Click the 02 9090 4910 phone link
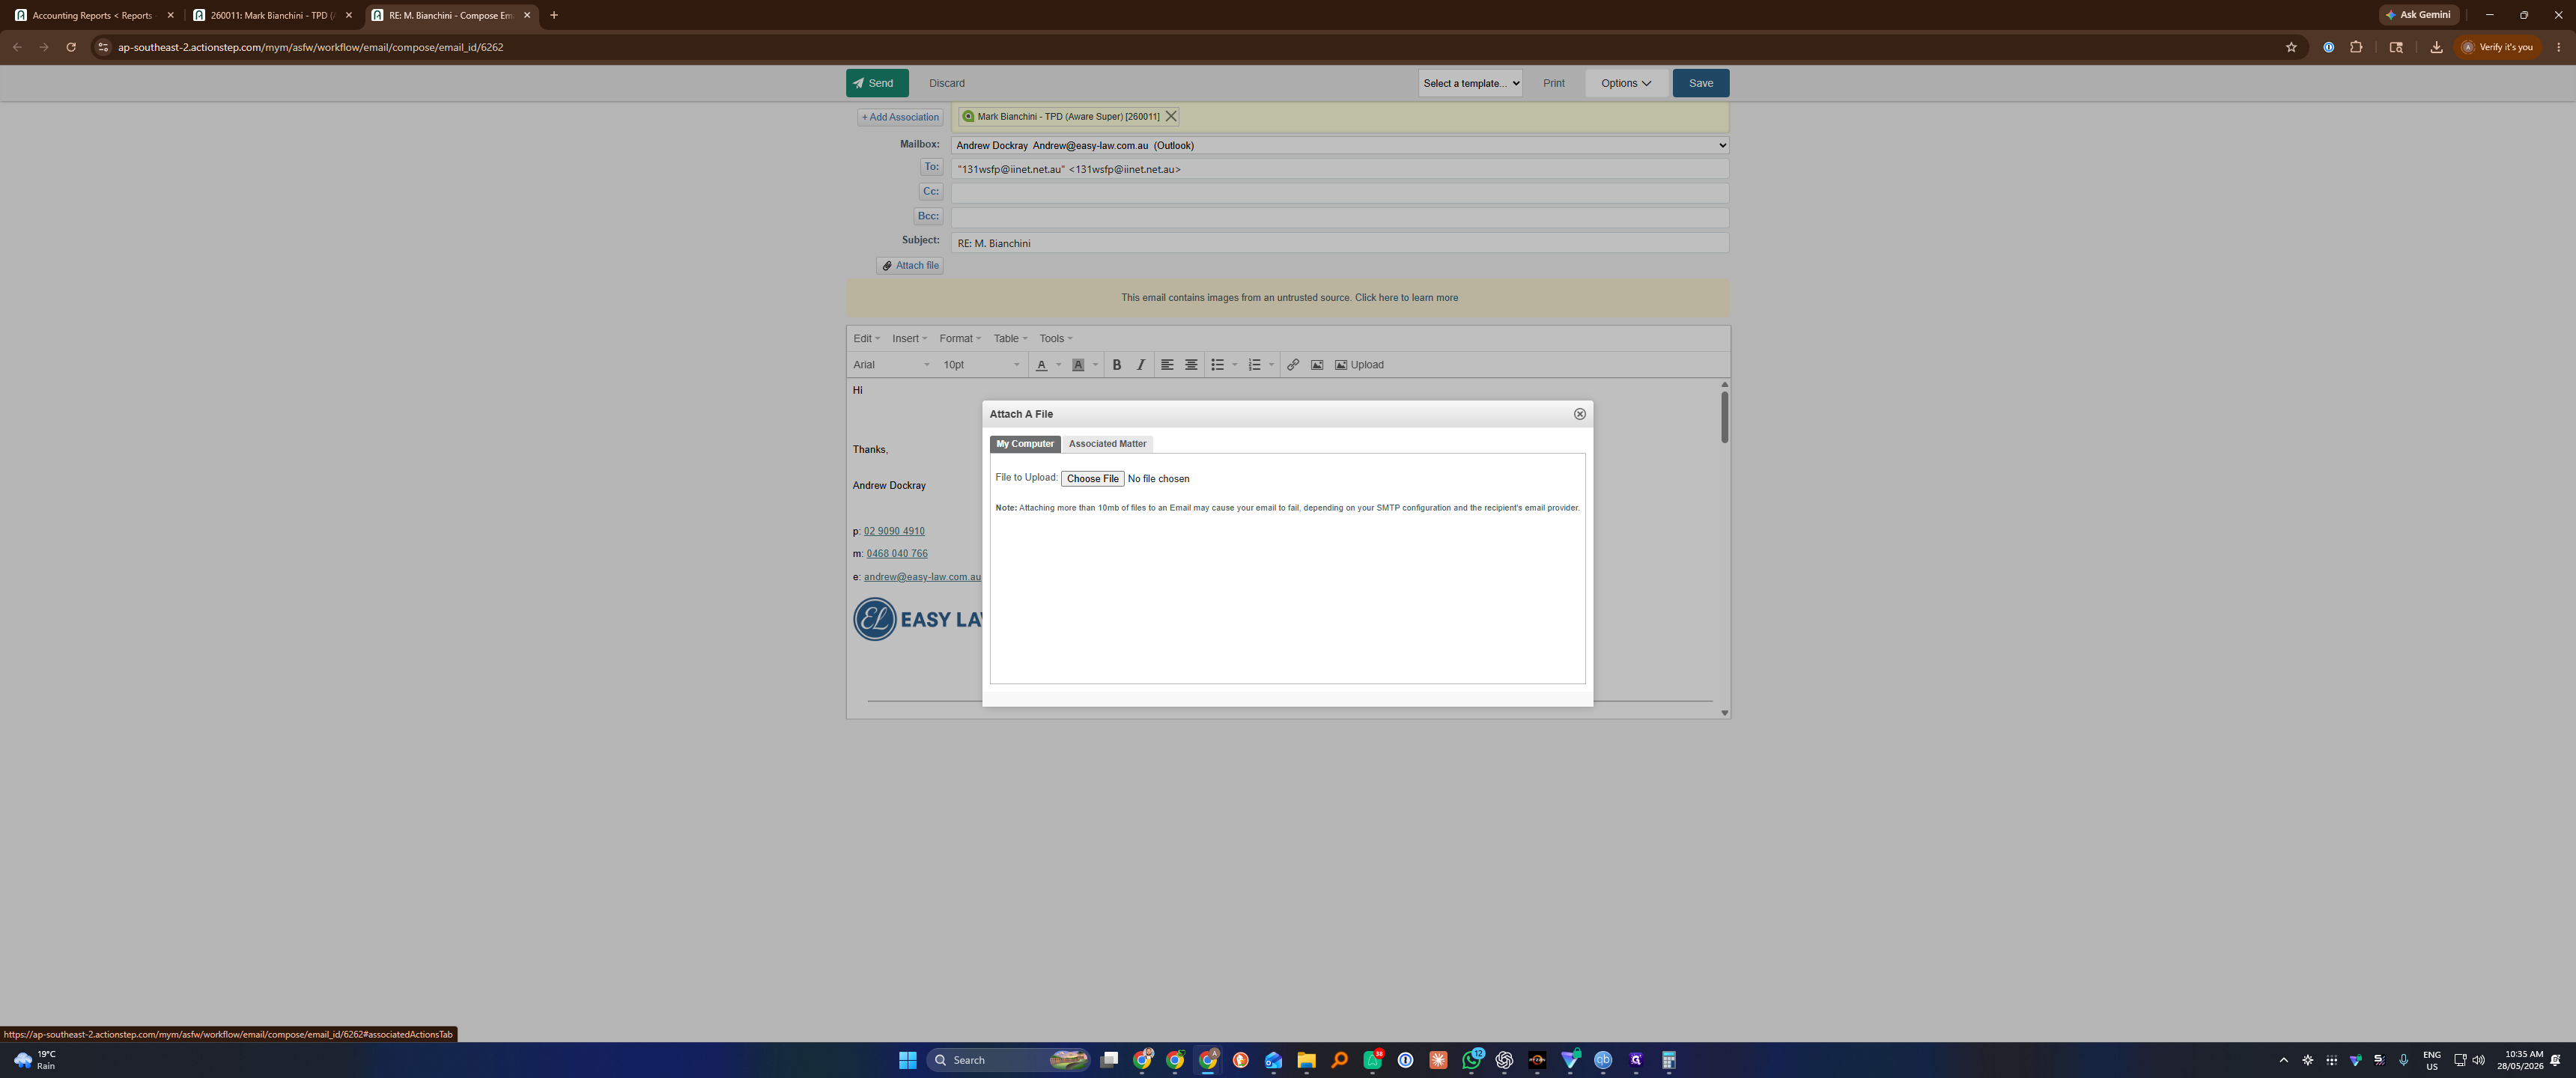2576x1078 pixels. click(894, 531)
